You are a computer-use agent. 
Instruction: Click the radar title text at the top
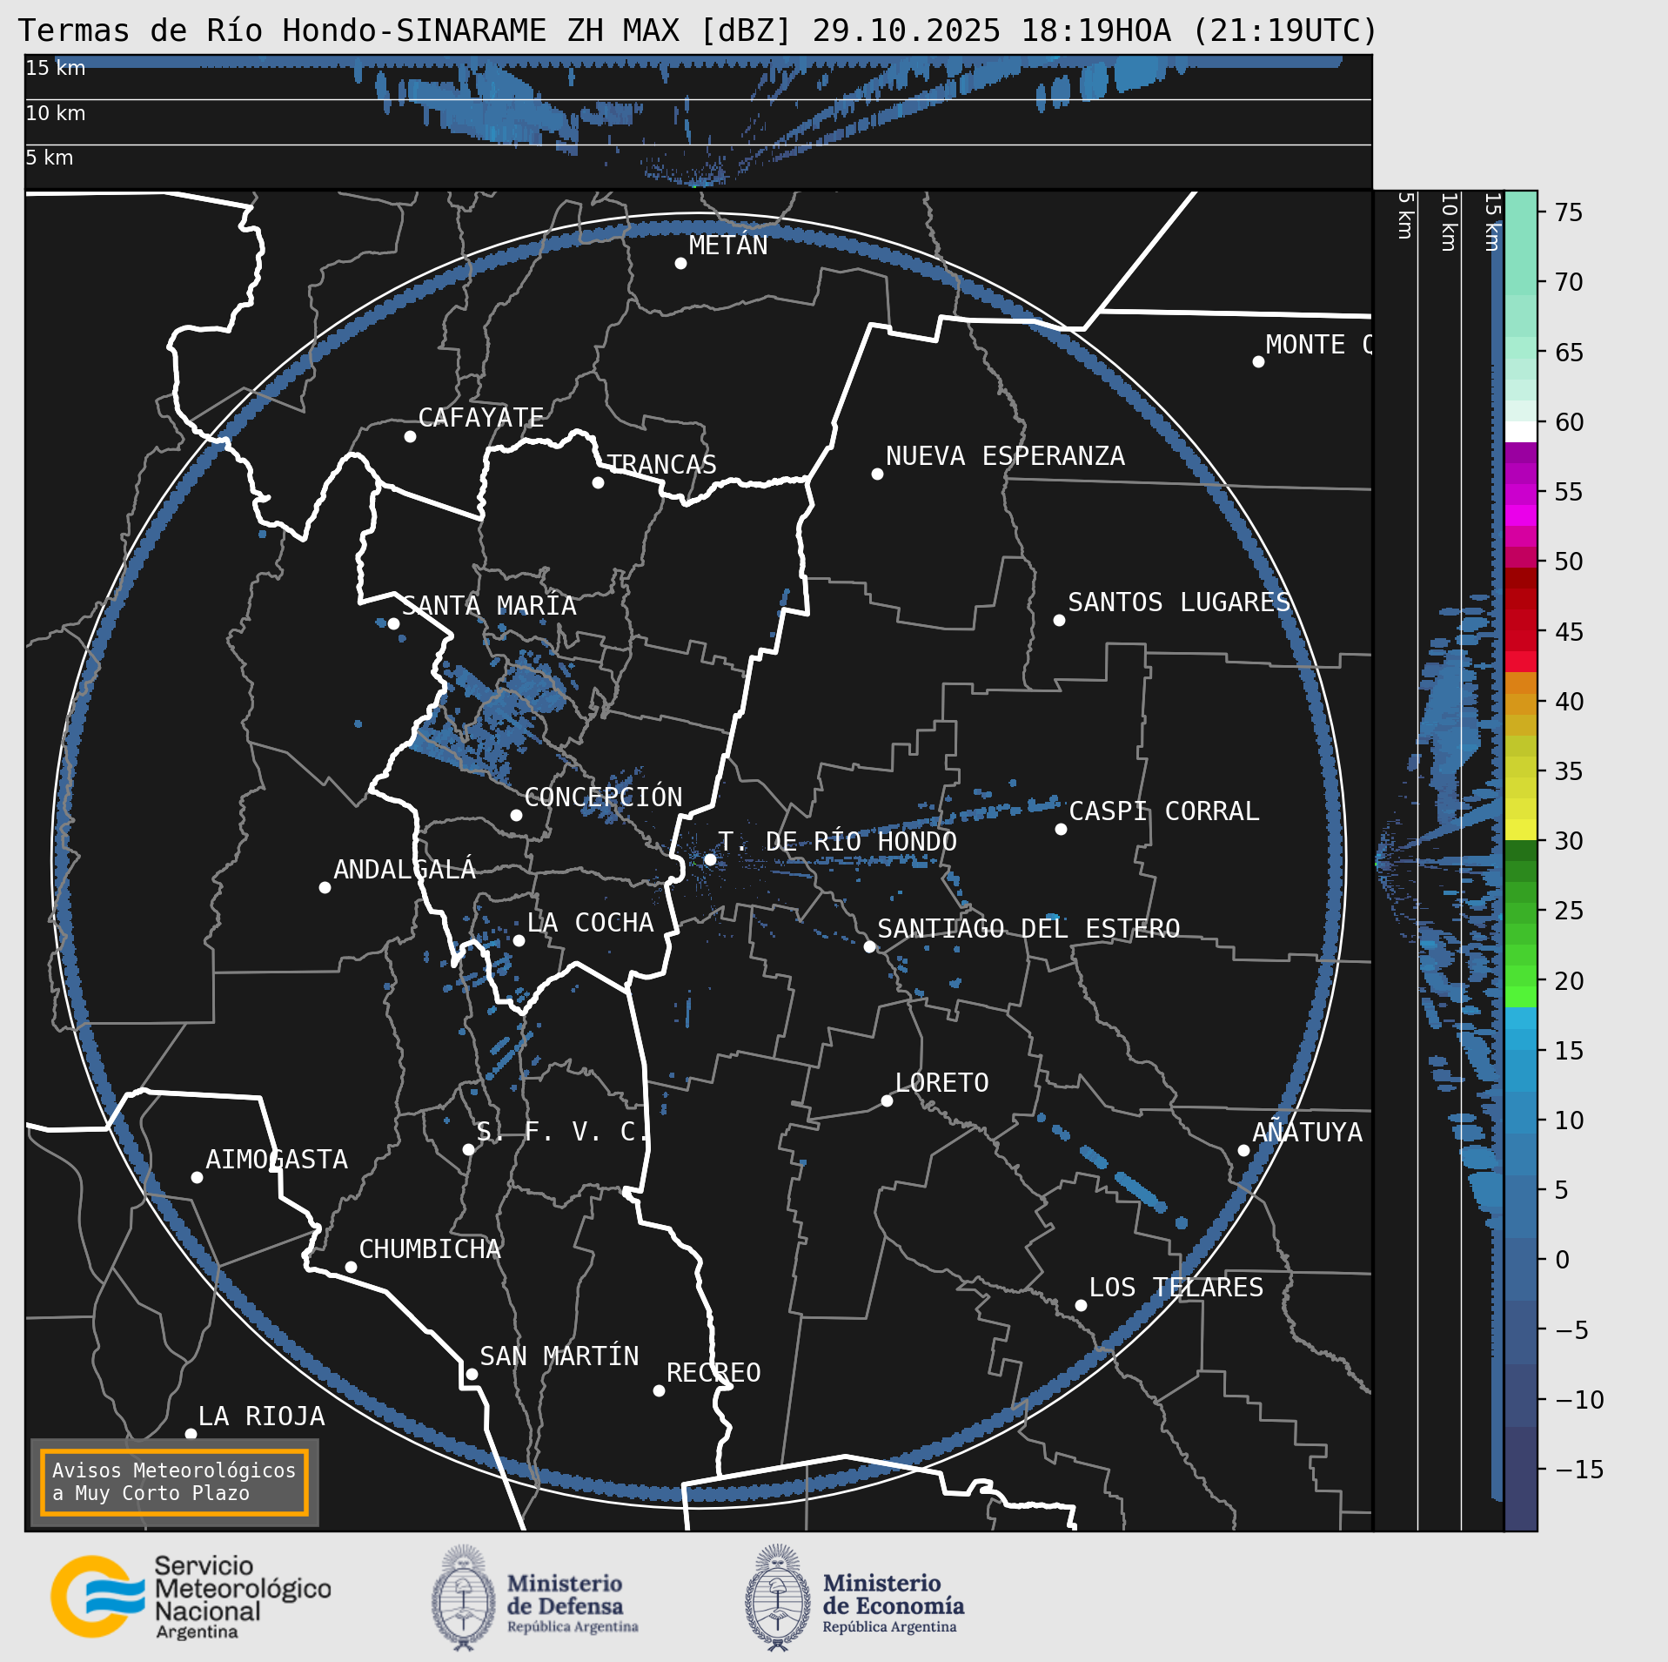coord(698,30)
